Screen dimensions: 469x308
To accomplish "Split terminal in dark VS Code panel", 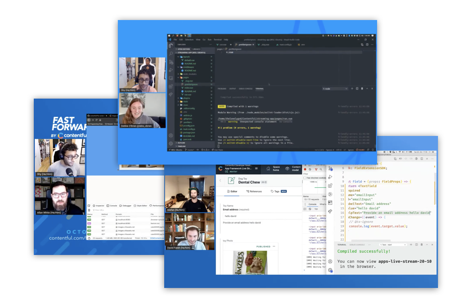I will 357,88.
